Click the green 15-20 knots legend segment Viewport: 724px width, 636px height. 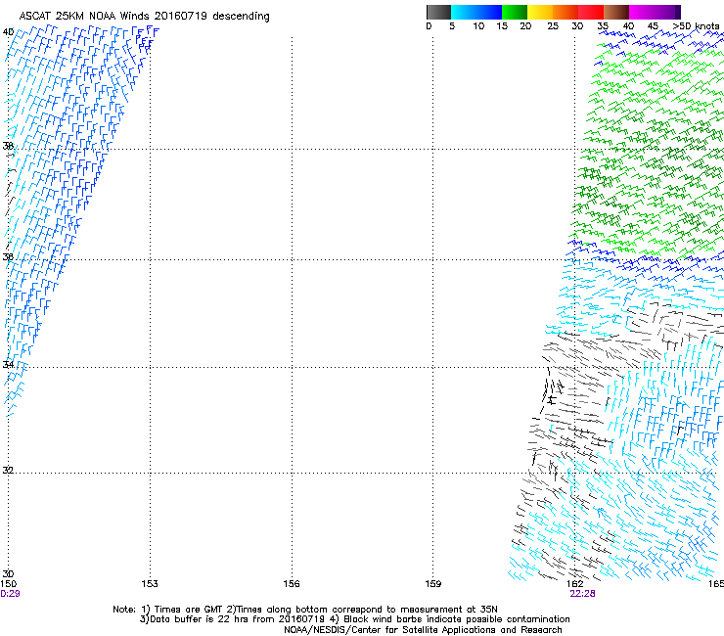(515, 12)
